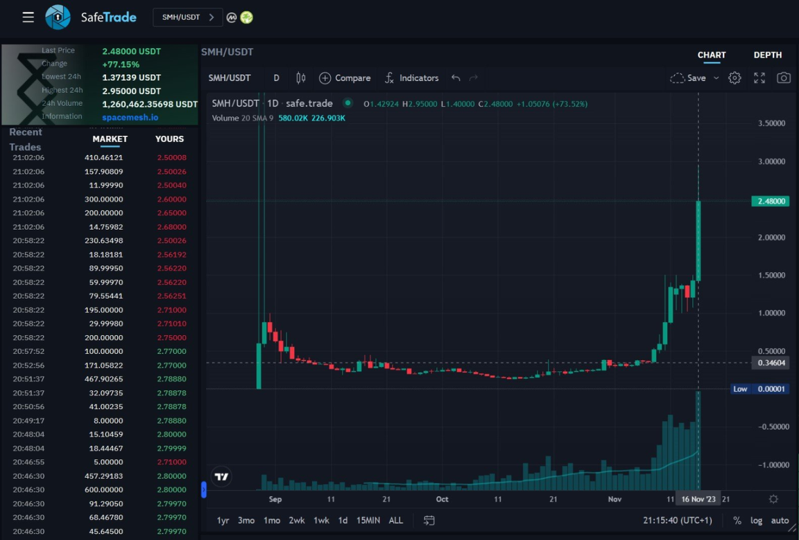The width and height of the screenshot is (799, 540).
Task: Toggle auto scale for price axis
Action: pos(780,520)
